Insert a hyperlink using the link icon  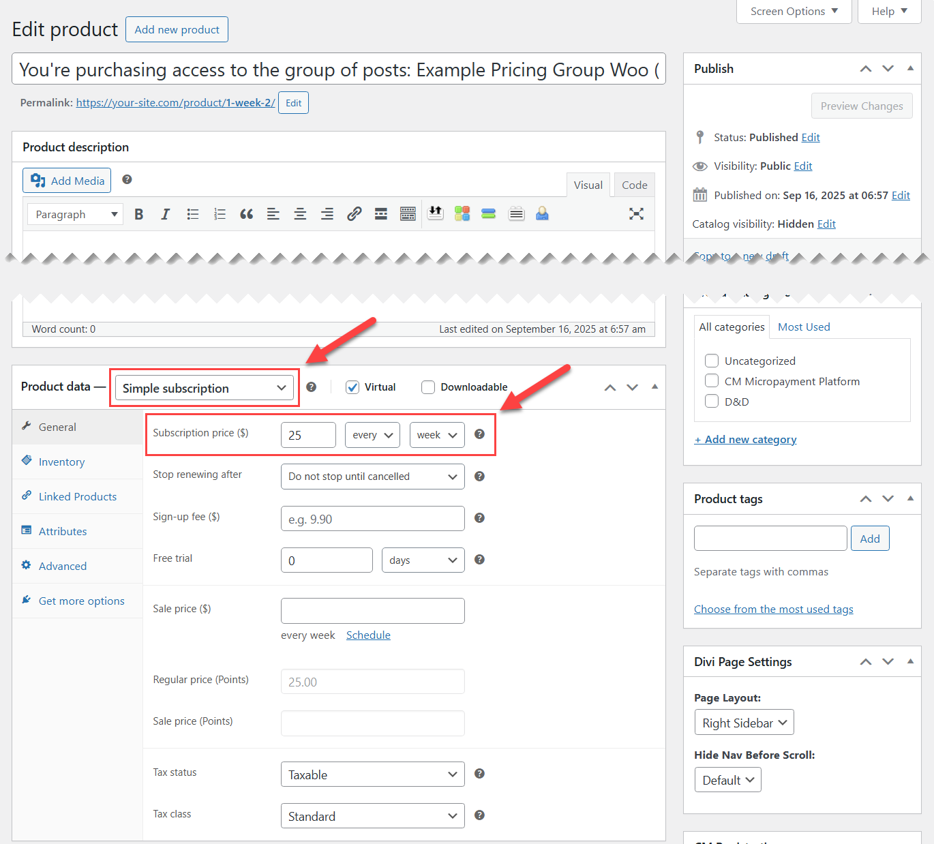pyautogui.click(x=354, y=213)
